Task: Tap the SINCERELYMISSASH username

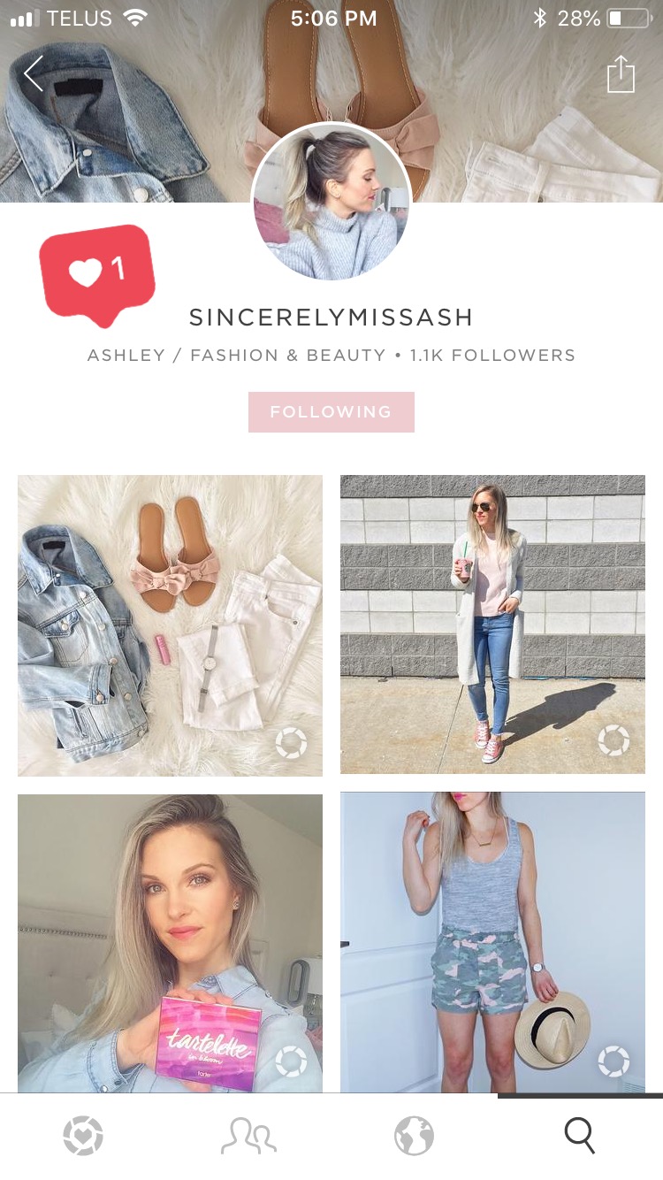Action: [x=331, y=318]
